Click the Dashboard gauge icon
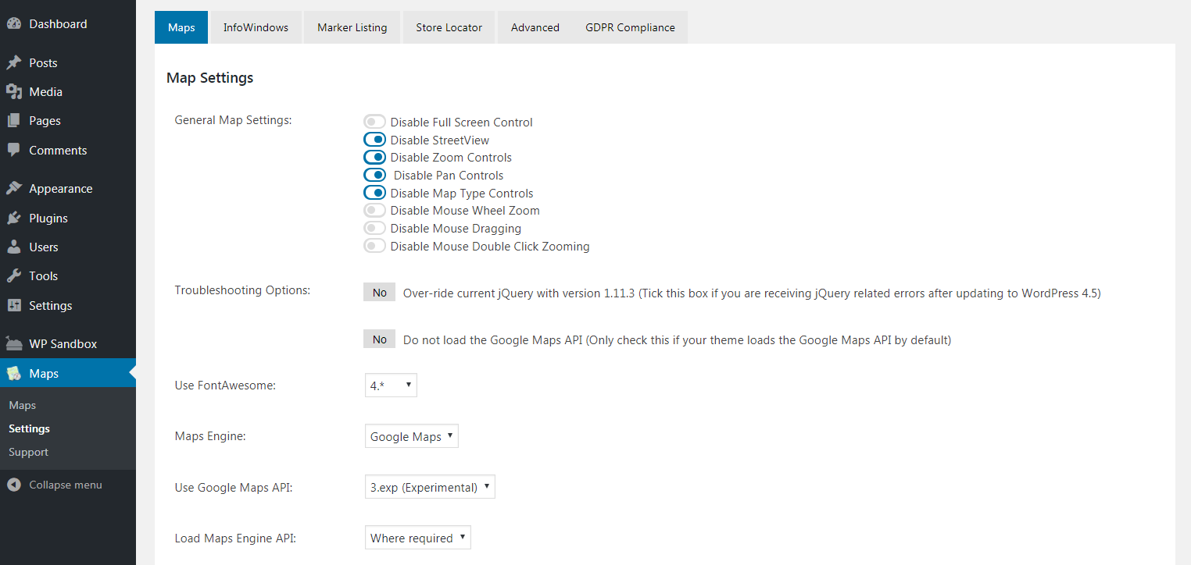This screenshot has height=565, width=1191. (14, 23)
